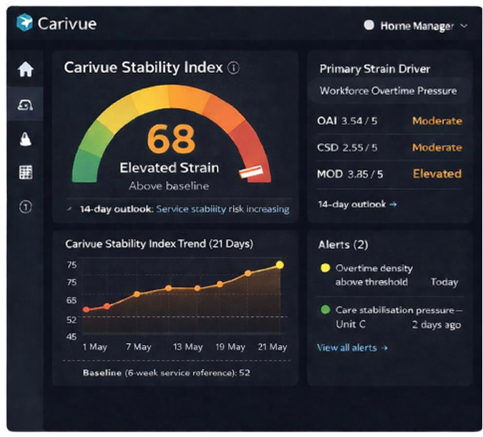Screen dimensions: 483x437
Task: Click the gauge needle marker
Action: 252,172
